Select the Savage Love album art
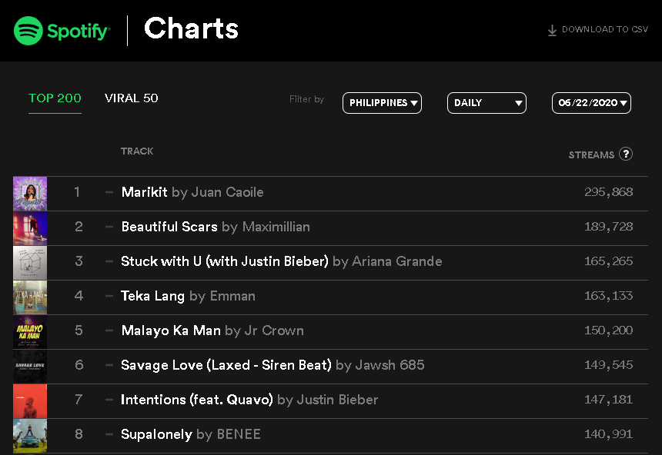Viewport: 662px width, 455px height. coord(30,367)
